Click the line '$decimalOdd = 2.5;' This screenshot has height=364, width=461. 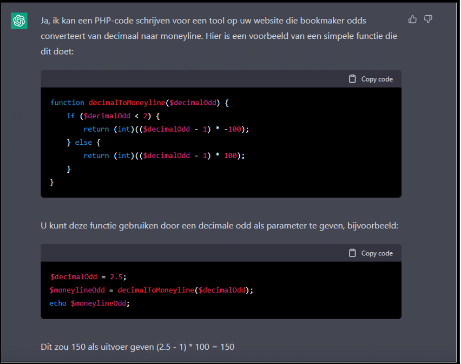click(x=88, y=277)
